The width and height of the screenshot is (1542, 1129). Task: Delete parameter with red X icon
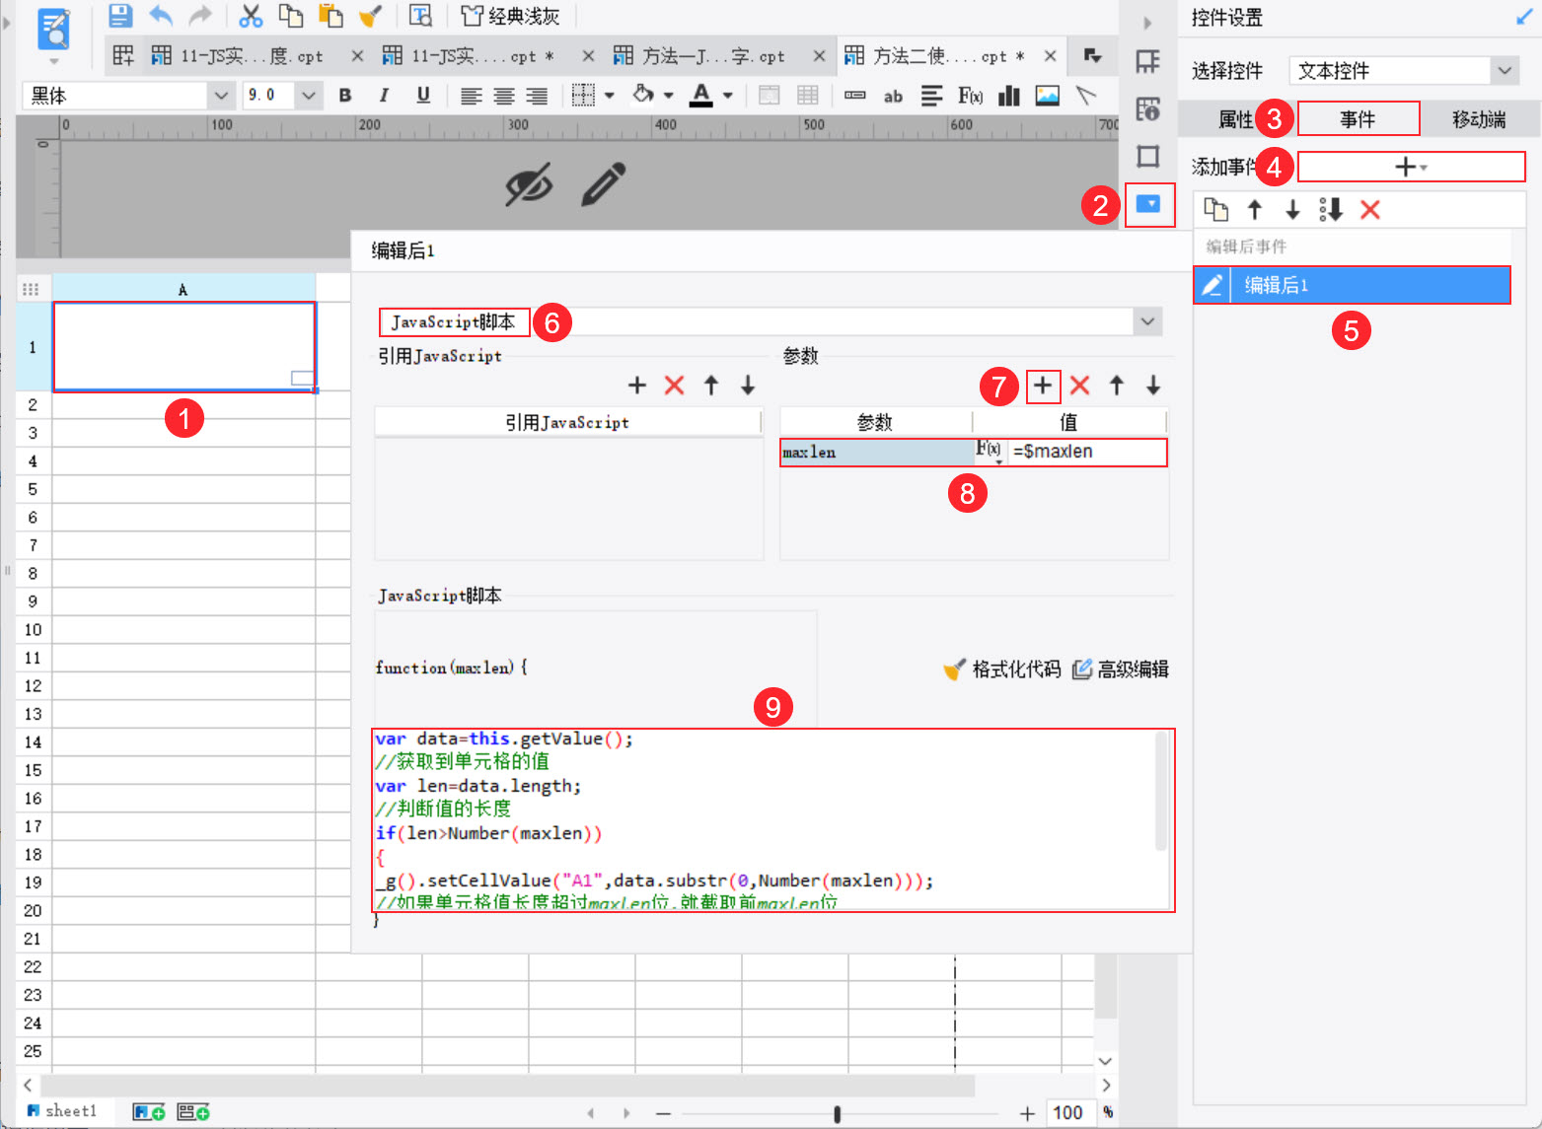(x=1079, y=385)
